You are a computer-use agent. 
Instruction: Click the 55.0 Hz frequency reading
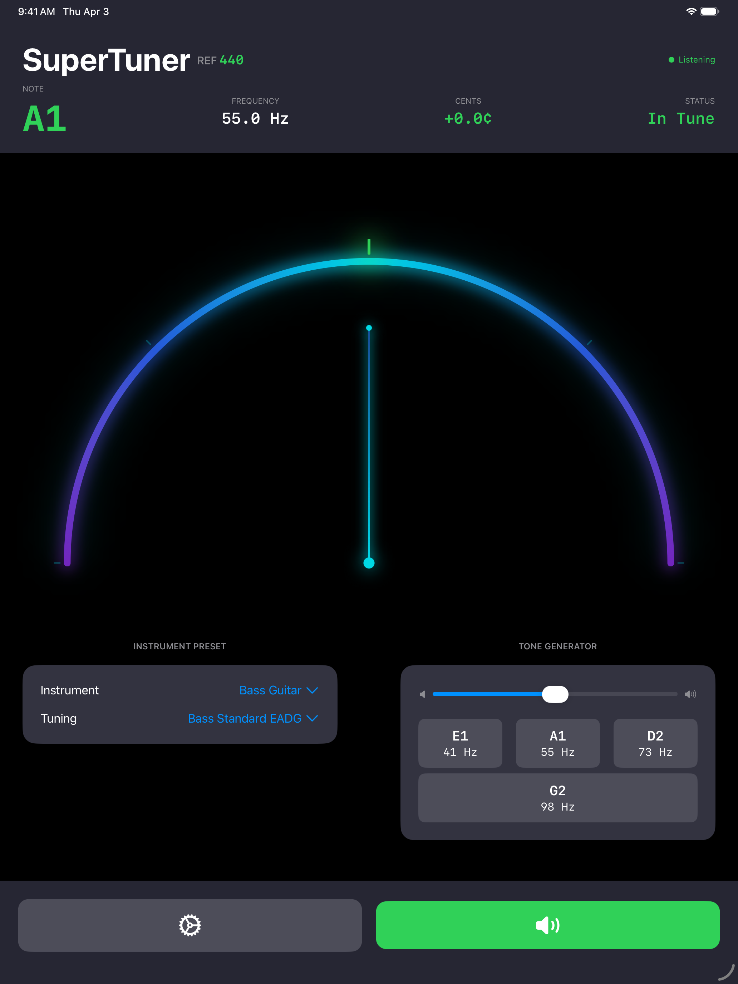point(255,119)
